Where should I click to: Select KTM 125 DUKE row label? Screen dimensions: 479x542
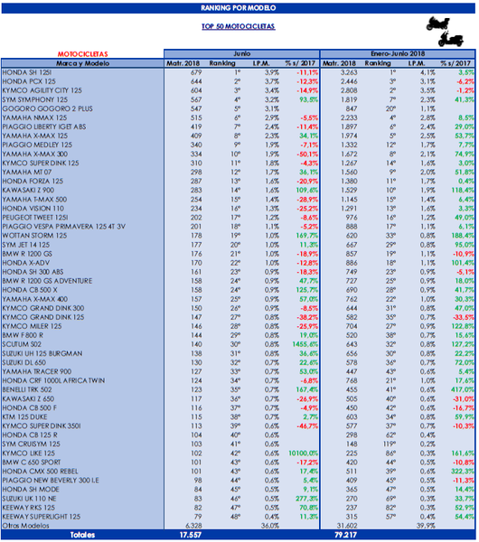(x=24, y=416)
